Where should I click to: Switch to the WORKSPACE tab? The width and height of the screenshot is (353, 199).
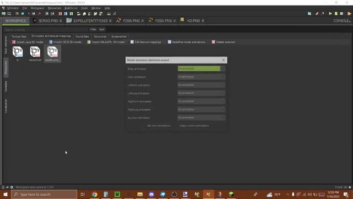click(x=16, y=21)
